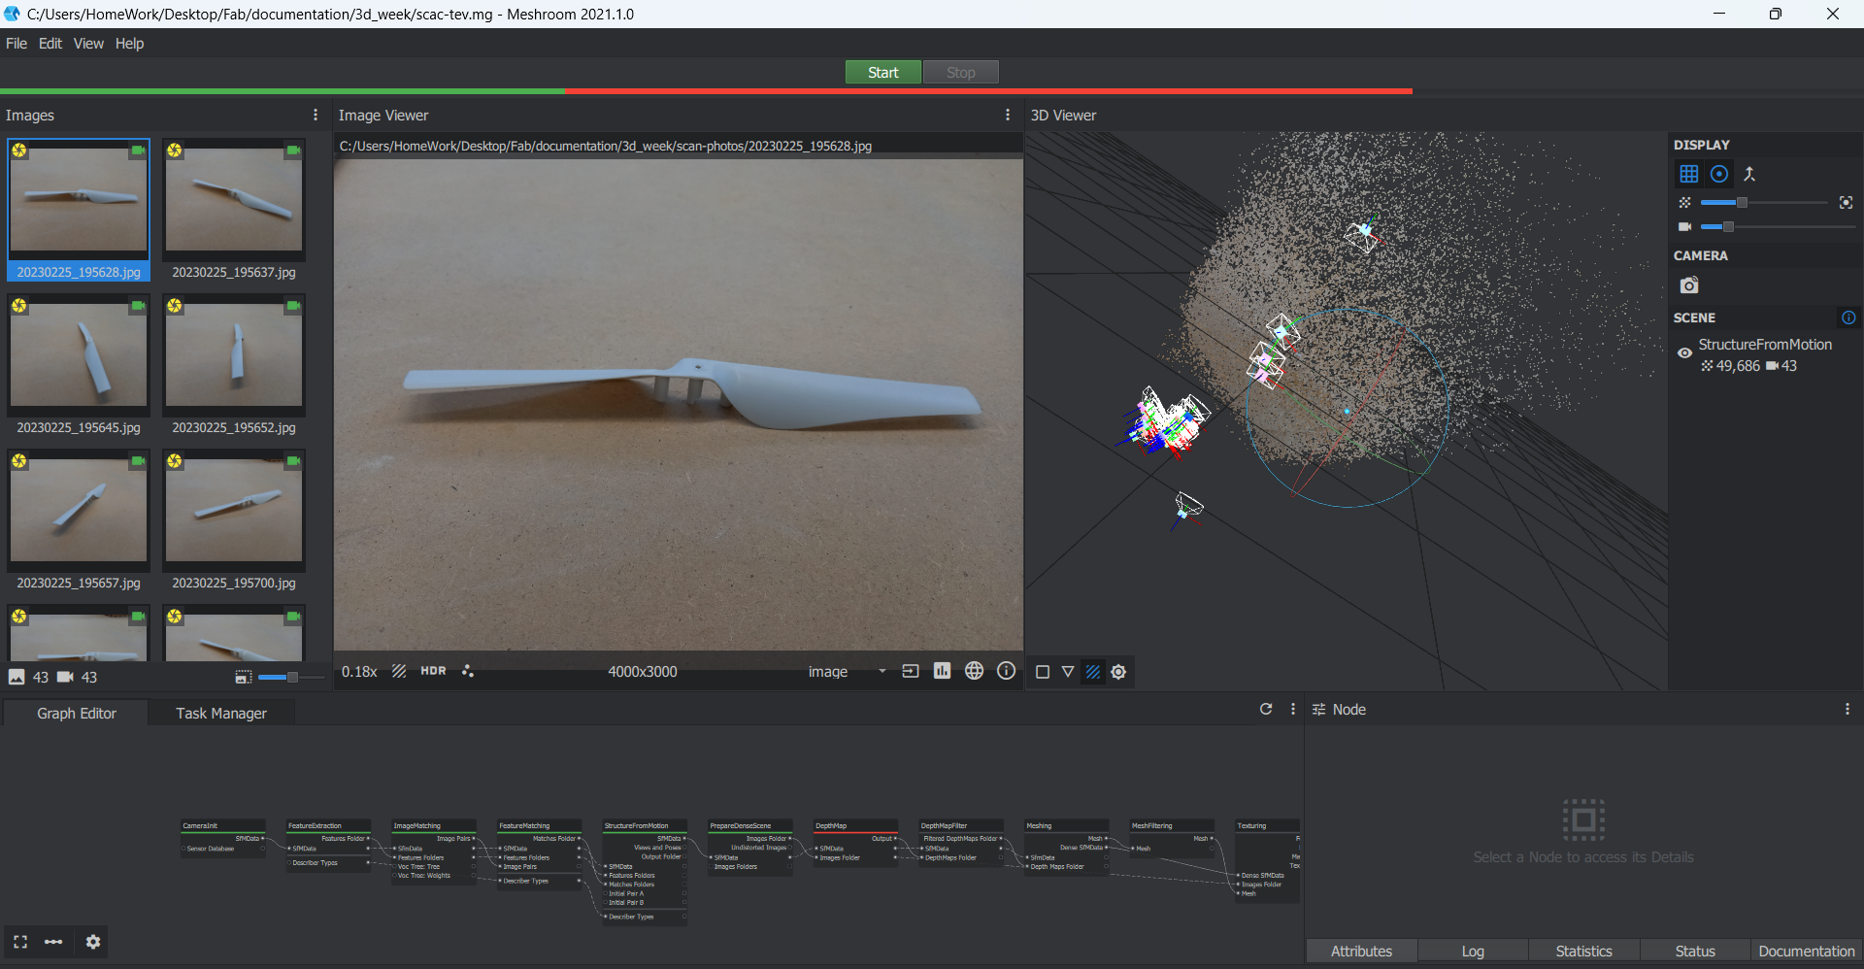Viewport: 1864px width, 969px height.
Task: Open the image type dropdown in Image Viewer
Action: pyautogui.click(x=847, y=671)
